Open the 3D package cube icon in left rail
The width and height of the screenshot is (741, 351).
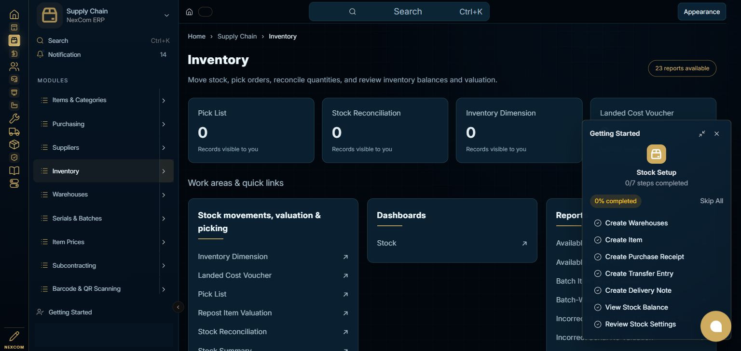click(14, 144)
